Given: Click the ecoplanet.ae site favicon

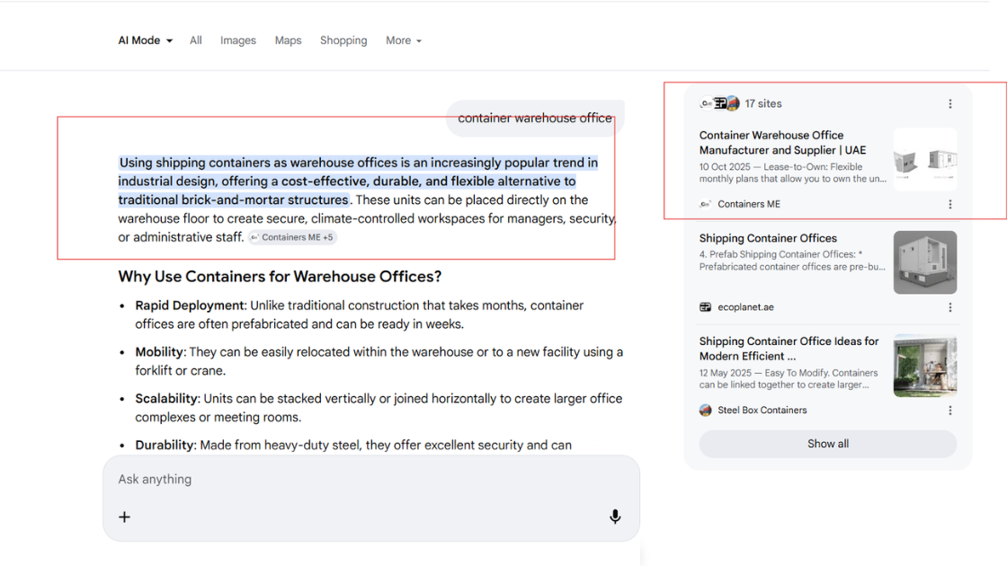Looking at the screenshot, I should click(x=705, y=307).
